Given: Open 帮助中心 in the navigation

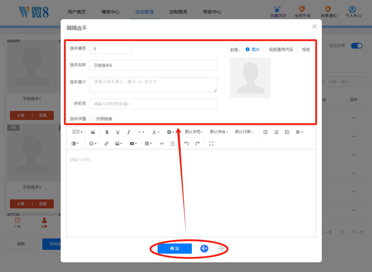Looking at the screenshot, I should [x=212, y=12].
